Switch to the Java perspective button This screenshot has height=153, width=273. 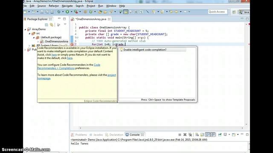click(244, 12)
